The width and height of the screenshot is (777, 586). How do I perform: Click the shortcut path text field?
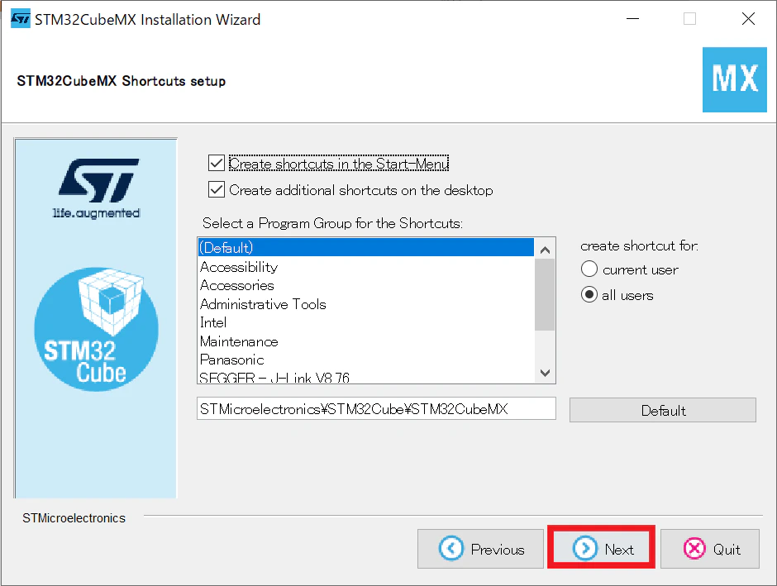376,408
